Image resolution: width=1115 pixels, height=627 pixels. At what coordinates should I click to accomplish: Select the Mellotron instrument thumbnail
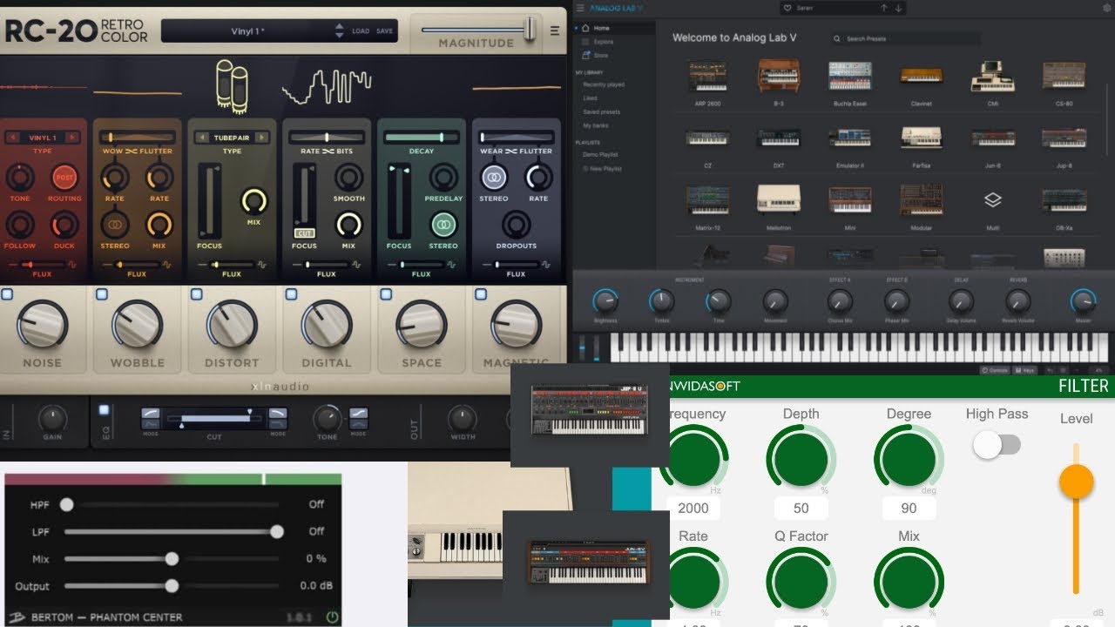(x=779, y=199)
